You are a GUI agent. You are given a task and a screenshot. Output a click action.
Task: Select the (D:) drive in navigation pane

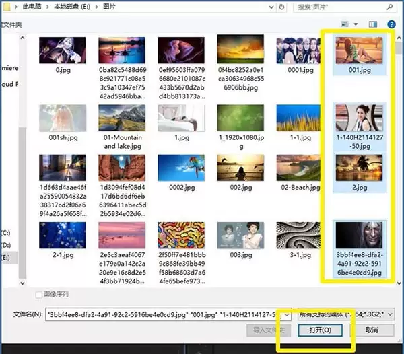(x=7, y=245)
